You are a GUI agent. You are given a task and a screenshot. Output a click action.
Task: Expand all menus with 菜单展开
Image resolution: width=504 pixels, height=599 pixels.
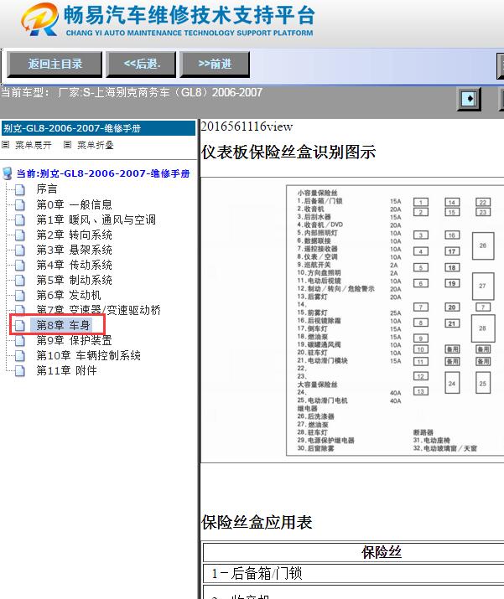pos(33,145)
